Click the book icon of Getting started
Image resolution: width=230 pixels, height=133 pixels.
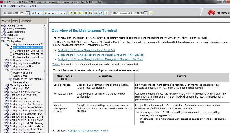coord(5,25)
